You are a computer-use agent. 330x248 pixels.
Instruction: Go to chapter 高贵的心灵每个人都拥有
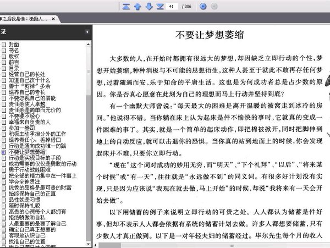coord(37,212)
